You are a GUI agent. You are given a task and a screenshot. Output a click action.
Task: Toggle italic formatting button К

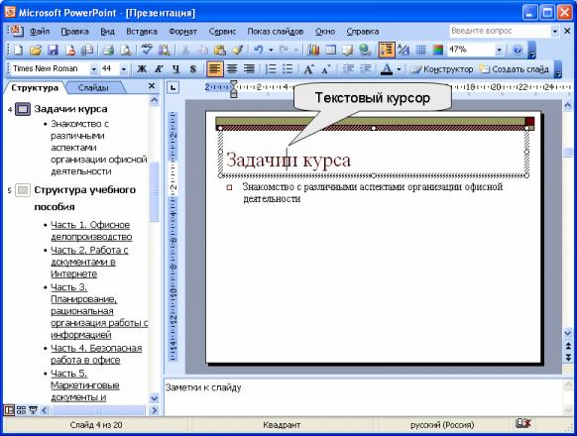pyautogui.click(x=159, y=68)
